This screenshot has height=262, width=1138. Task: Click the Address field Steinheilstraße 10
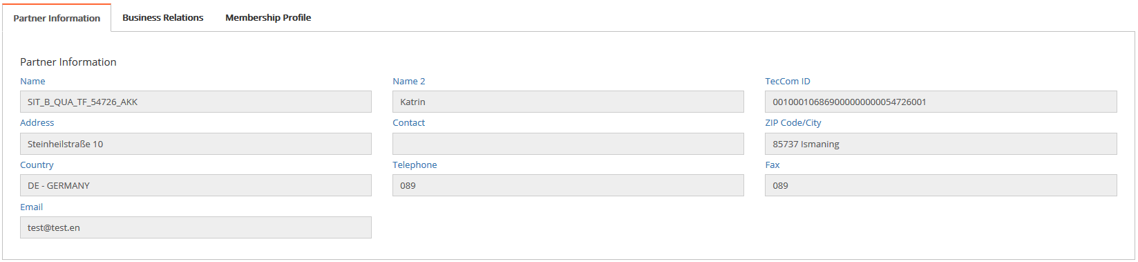point(196,144)
